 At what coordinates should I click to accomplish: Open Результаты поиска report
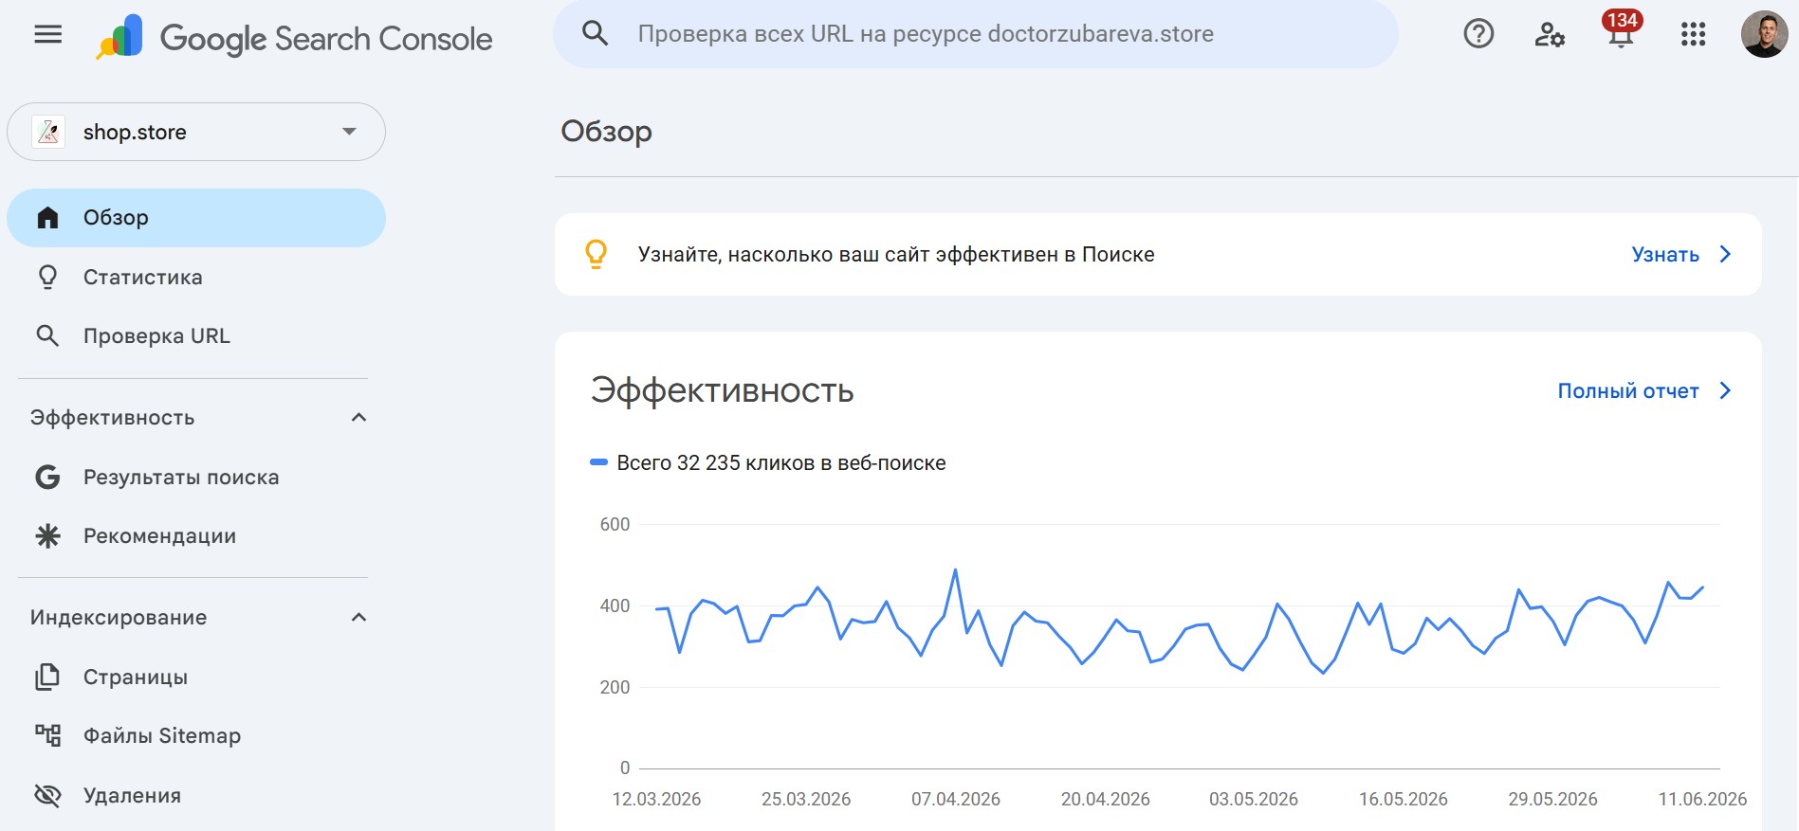point(196,477)
